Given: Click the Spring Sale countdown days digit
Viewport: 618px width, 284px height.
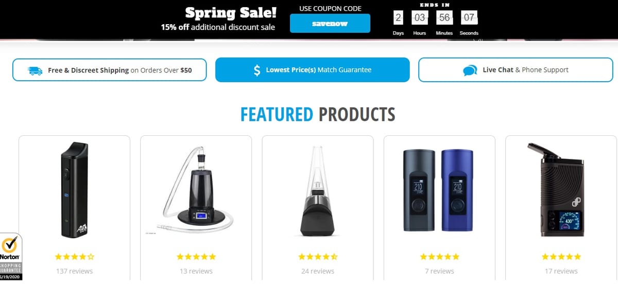Looking at the screenshot, I should click(x=398, y=18).
